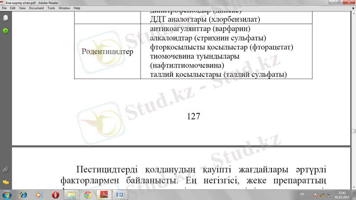
Task: Open Windows Media Player from the taskbar
Action: click(x=39, y=195)
